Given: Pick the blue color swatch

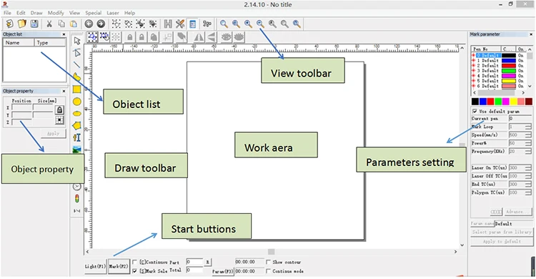Looking at the screenshot, I should pyautogui.click(x=482, y=102).
